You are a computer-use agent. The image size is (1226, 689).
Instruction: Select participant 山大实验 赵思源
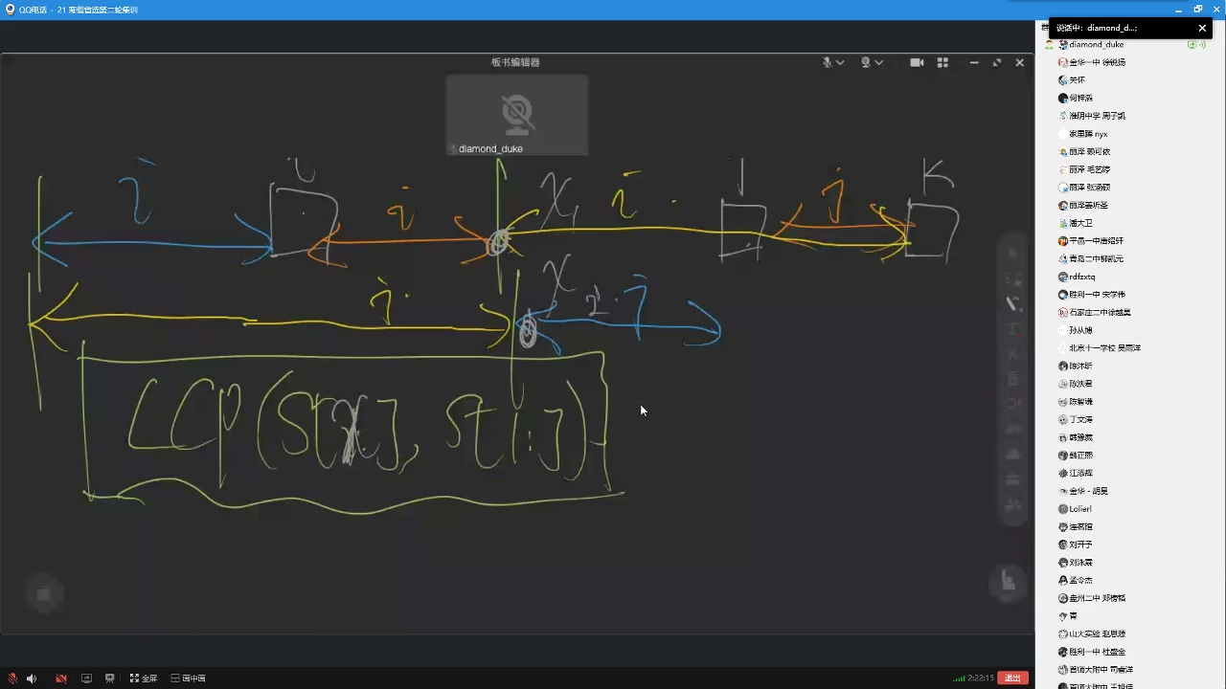click(1097, 633)
